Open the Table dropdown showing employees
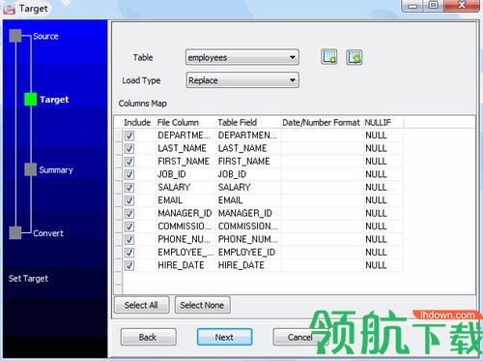 (242, 57)
